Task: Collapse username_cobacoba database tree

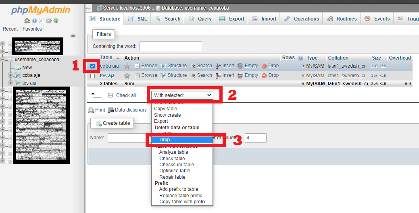Action: pos(3,60)
